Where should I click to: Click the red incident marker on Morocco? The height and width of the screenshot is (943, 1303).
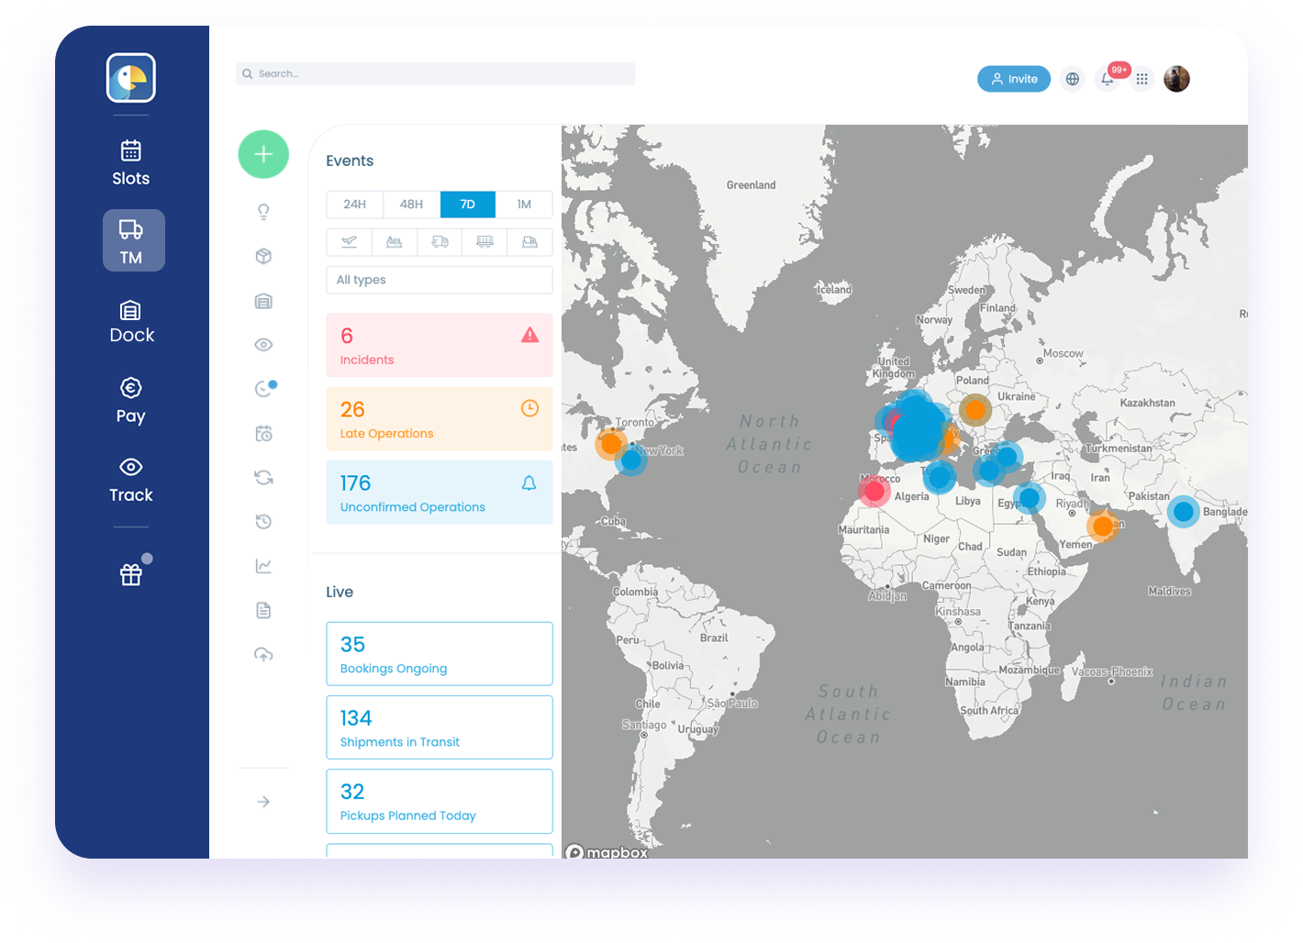coord(874,492)
